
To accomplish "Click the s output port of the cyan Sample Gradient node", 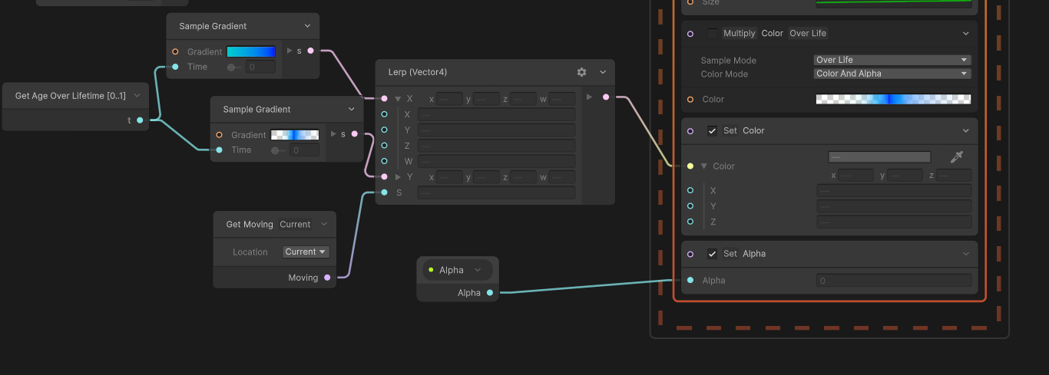I will click(310, 51).
